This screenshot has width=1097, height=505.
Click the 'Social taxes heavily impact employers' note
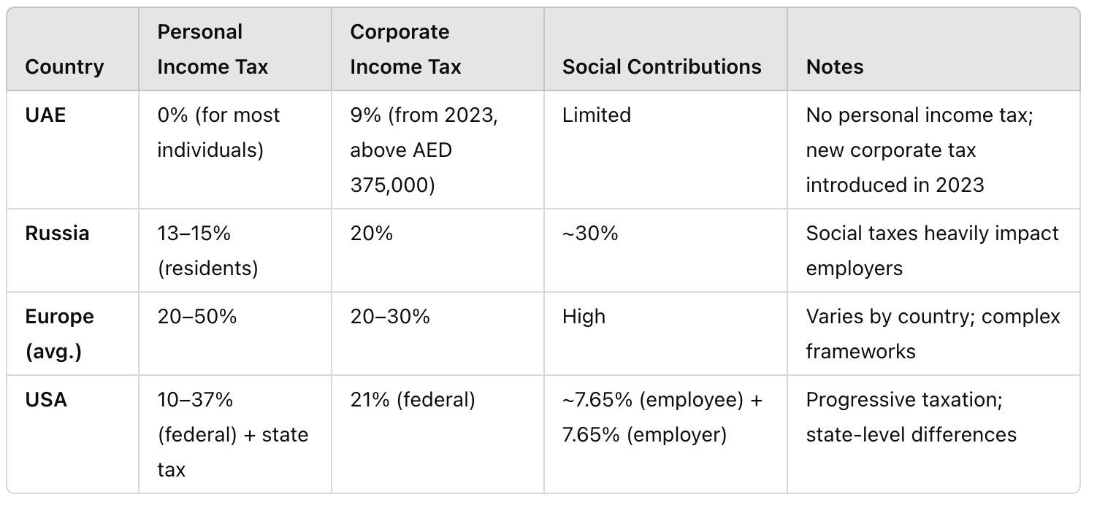coord(932,251)
